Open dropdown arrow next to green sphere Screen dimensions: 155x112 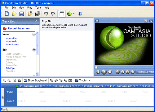tap(74, 14)
